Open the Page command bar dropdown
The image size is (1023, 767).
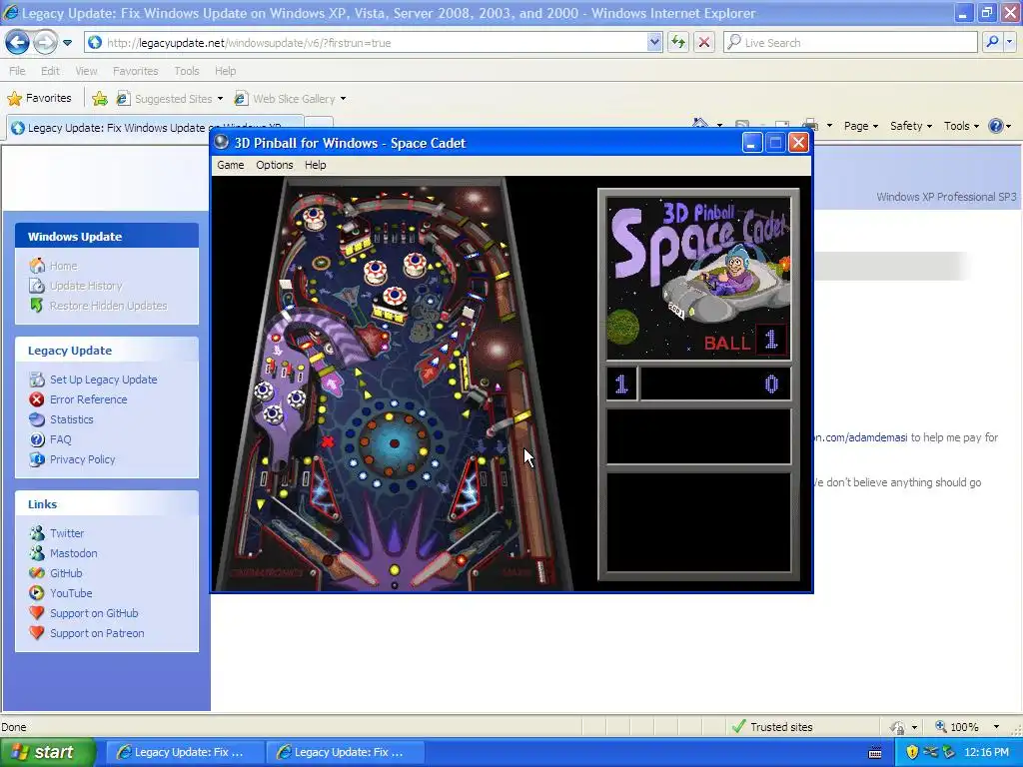(x=860, y=126)
